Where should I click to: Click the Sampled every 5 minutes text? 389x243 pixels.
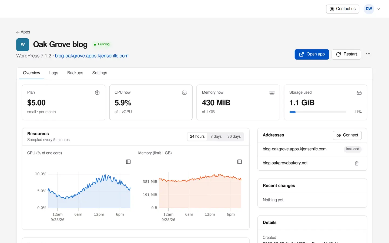[48, 140]
